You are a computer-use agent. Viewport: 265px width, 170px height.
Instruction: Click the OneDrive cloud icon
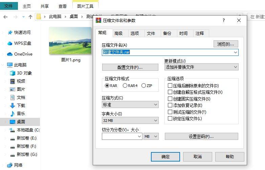(10, 54)
